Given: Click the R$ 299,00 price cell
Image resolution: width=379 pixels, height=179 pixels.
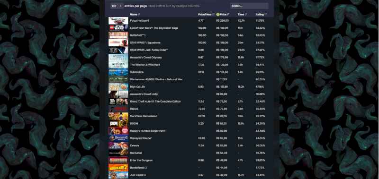Looking at the screenshot, I should [x=222, y=21].
